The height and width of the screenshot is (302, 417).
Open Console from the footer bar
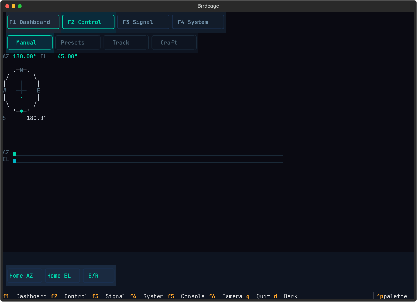click(x=192, y=296)
